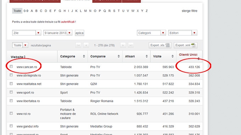Image resolution: width=241 pixels, height=135 pixels.
Task: Sort by Afisari column arrows
Action: click(147, 56)
